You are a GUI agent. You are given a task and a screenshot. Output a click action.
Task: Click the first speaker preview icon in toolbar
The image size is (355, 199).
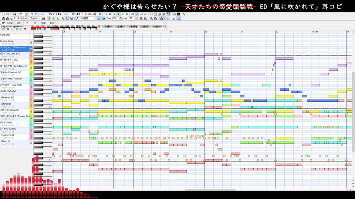click(49, 18)
